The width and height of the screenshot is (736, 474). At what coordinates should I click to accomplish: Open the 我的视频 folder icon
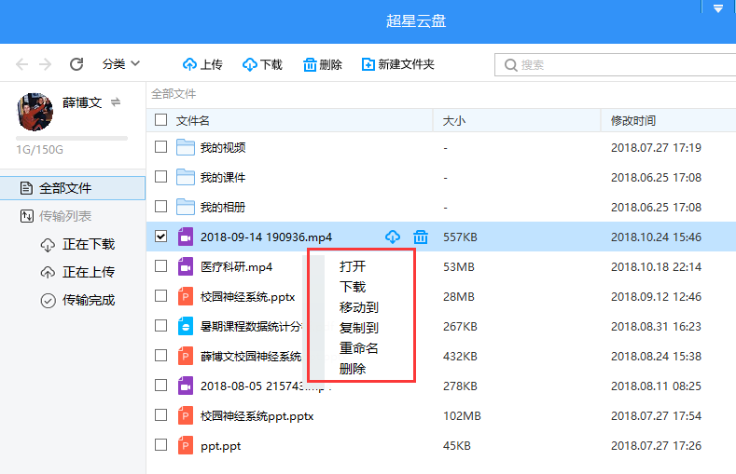pos(186,147)
